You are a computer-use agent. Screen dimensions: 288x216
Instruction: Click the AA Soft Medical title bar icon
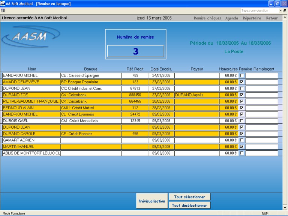point(3,3)
